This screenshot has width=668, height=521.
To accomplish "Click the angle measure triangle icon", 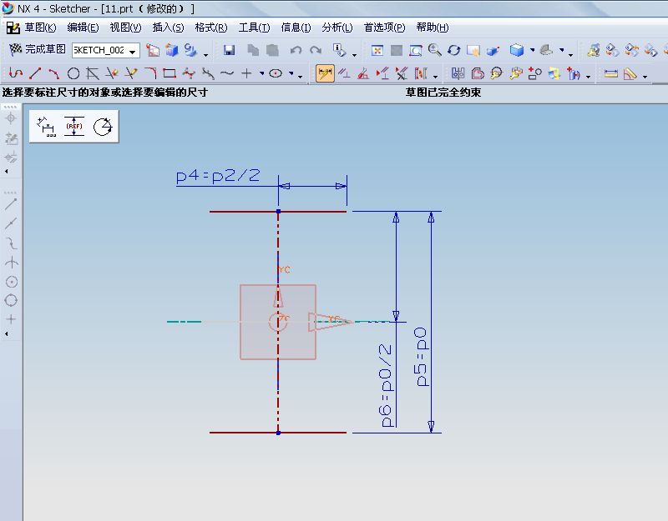I will [x=630, y=74].
